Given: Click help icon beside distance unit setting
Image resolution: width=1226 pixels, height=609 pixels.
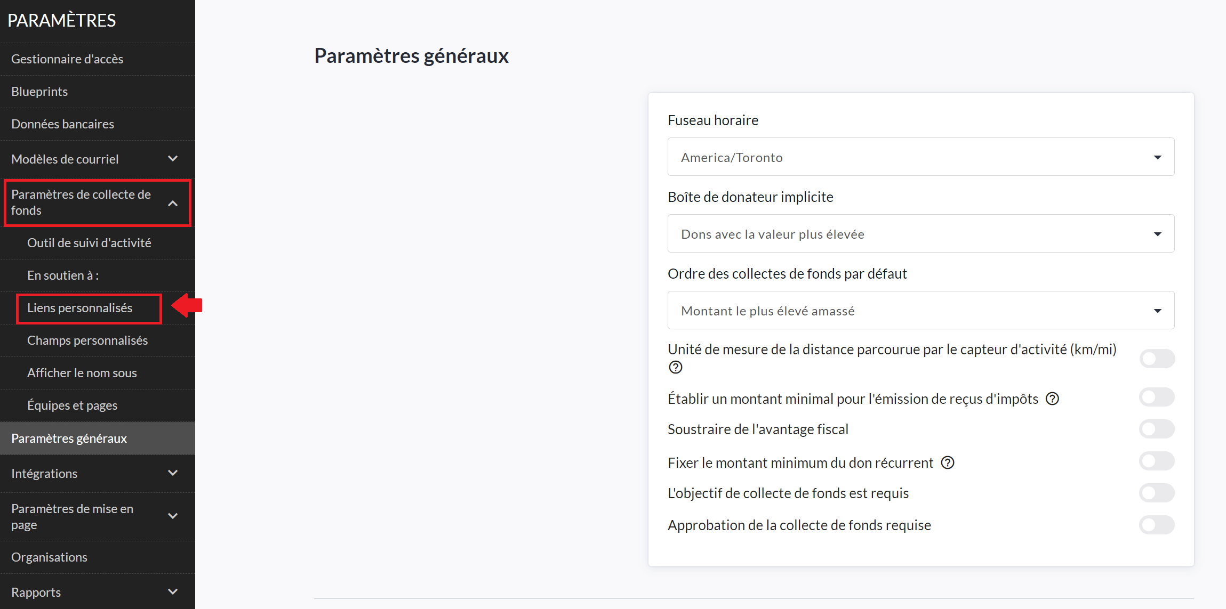Looking at the screenshot, I should point(675,367).
